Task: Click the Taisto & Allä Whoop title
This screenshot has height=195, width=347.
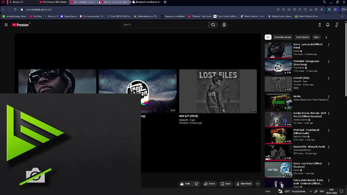Action: 309,147
